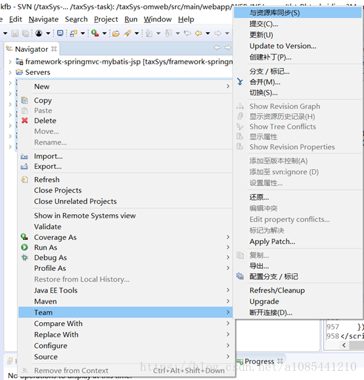The width and height of the screenshot is (364, 380).
Task: Open dropdown next to pencil toolbar icon
Action: tap(137, 34)
